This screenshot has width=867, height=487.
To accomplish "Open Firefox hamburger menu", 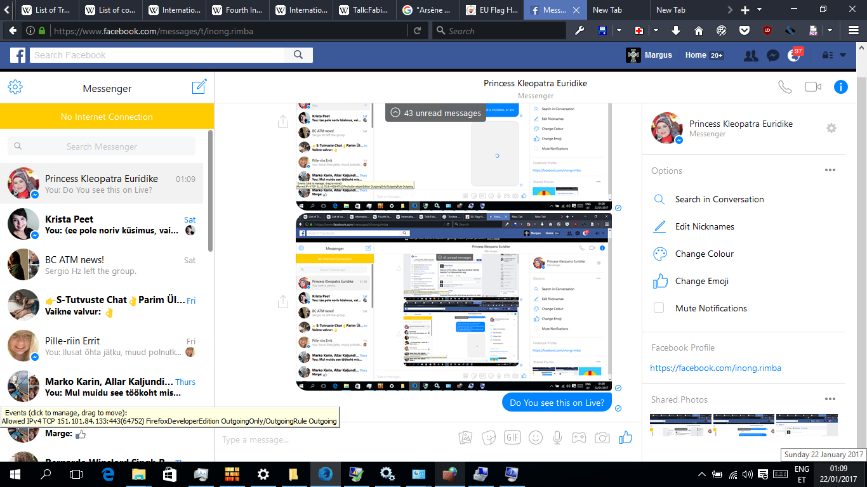I will point(854,30).
